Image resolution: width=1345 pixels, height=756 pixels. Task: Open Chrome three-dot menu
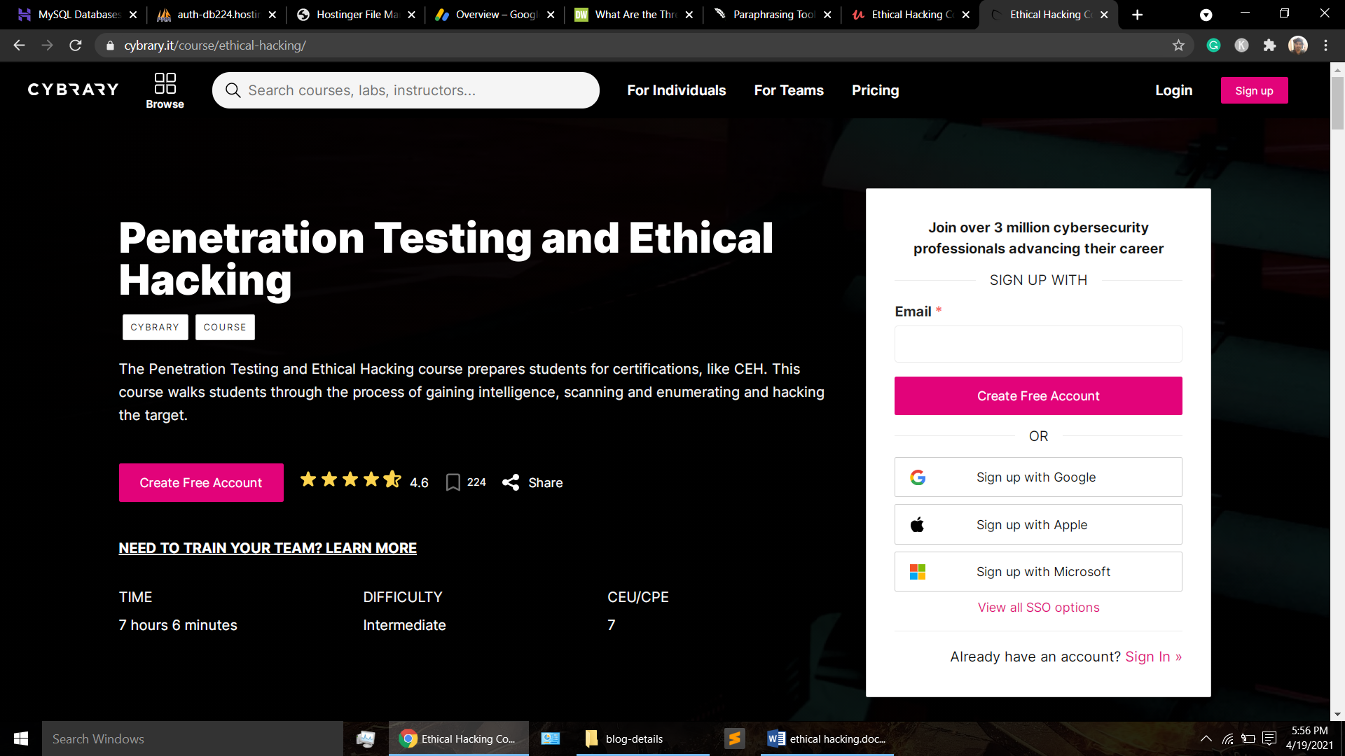1325,45
